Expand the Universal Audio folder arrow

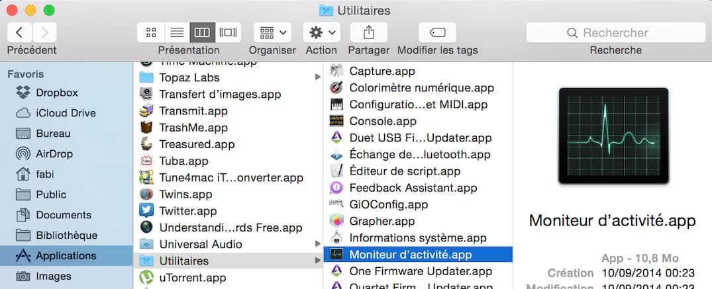(x=317, y=243)
